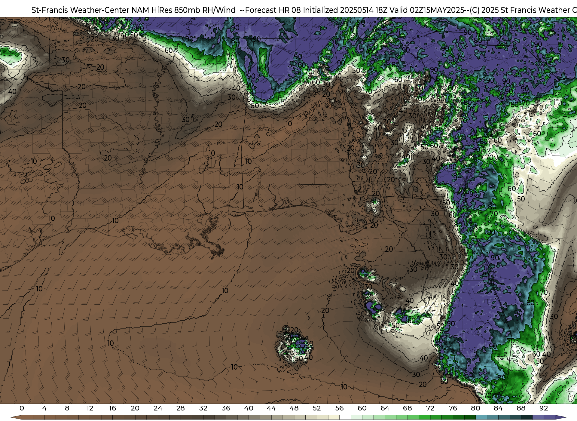Viewport: 577px width, 421px height.
Task: Click the teal-blue colorbar swatch right of the '80' tick
Action: 481,417
